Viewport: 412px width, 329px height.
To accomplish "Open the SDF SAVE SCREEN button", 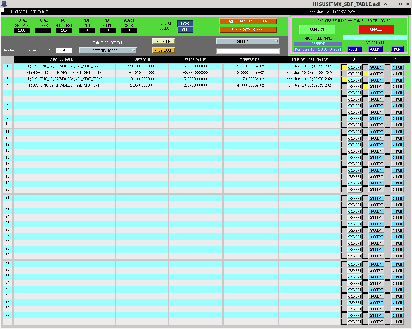I will pos(248,30).
